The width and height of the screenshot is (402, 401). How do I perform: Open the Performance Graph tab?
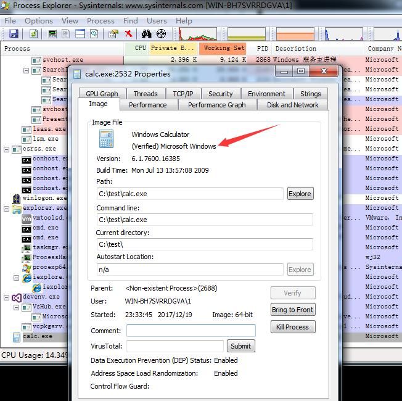[x=216, y=105]
